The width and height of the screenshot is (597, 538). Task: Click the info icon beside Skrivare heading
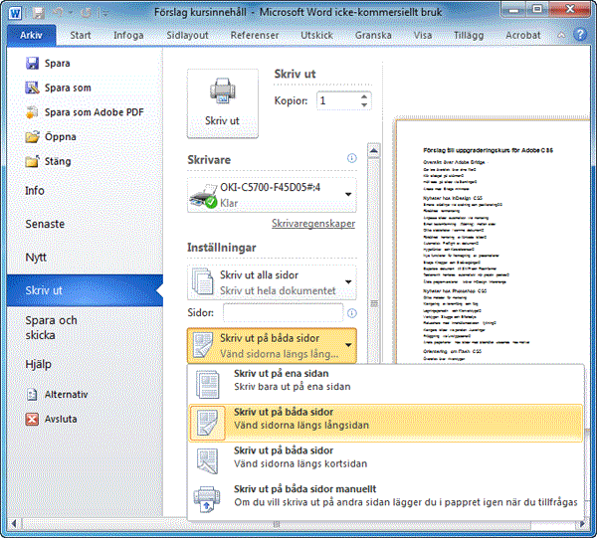351,159
